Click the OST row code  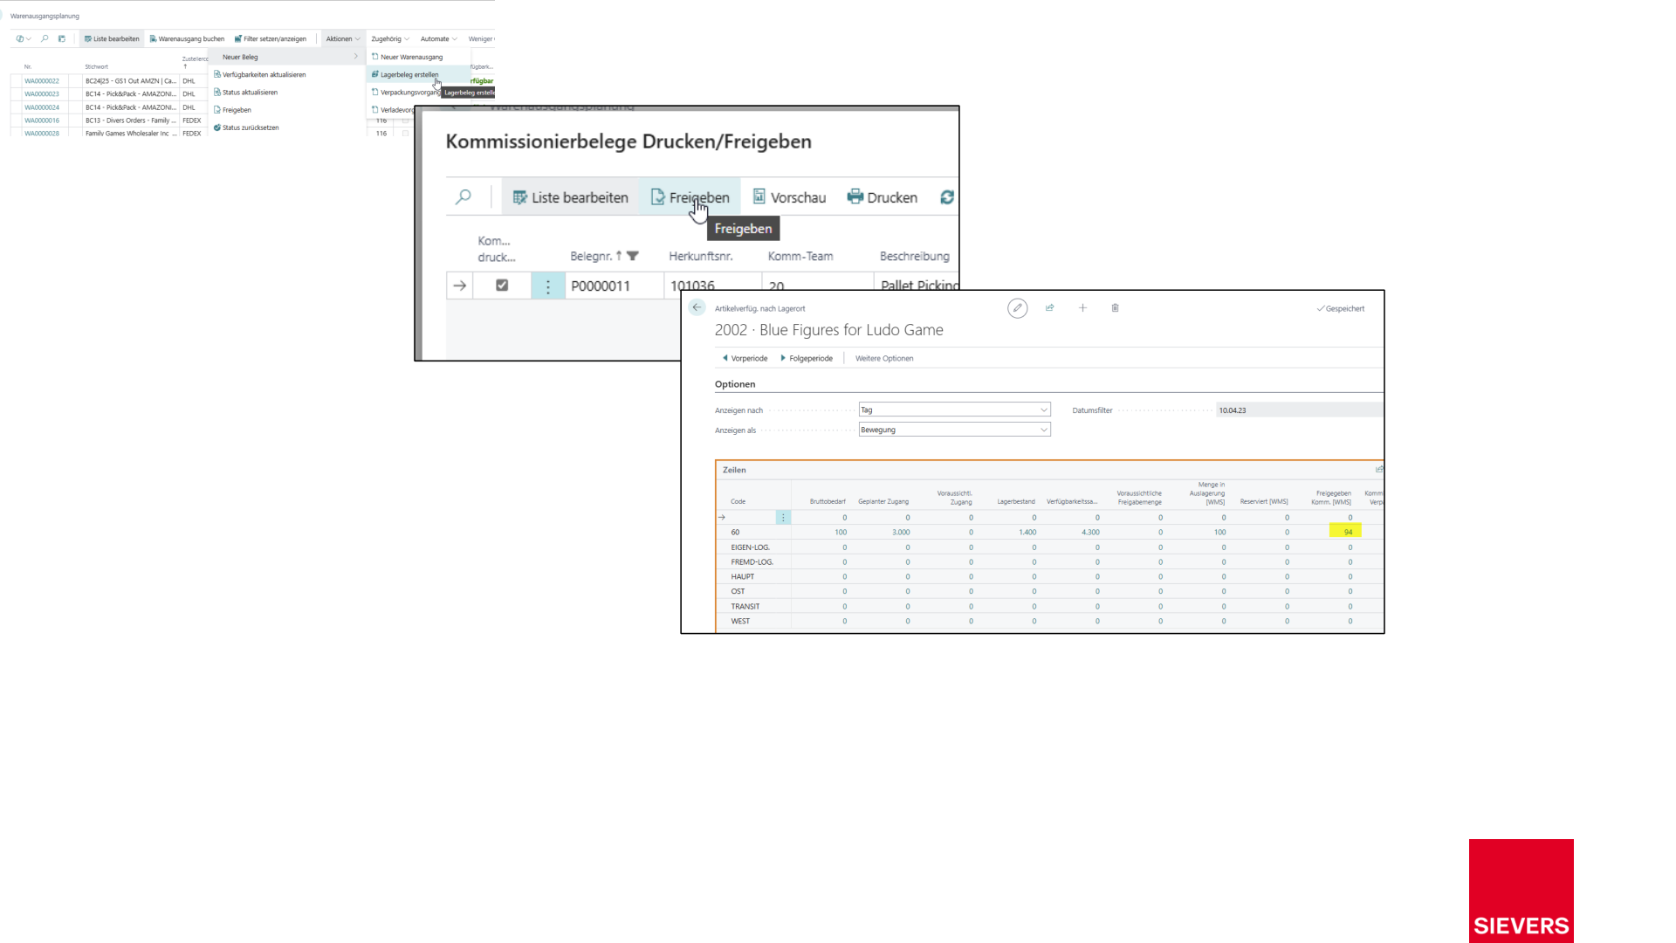click(738, 591)
